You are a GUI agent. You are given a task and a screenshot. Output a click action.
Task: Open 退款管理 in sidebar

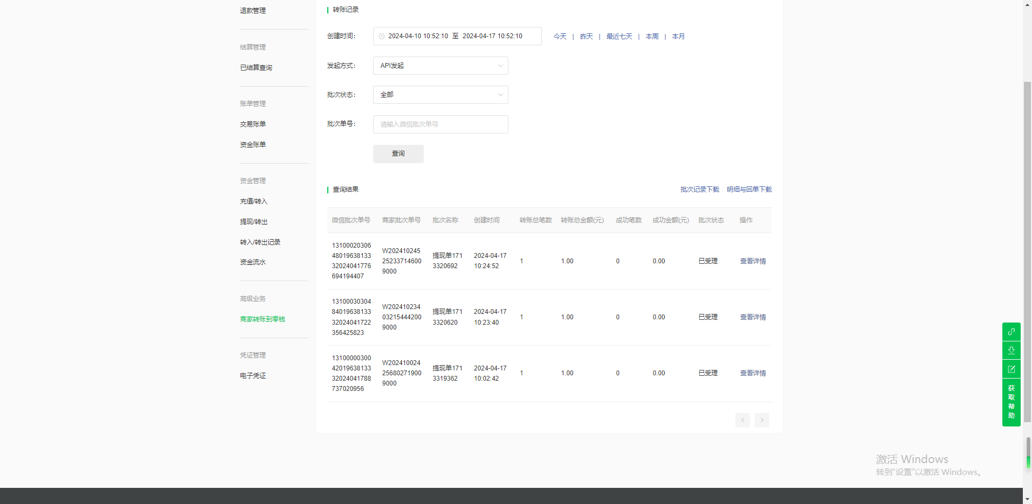pos(253,11)
